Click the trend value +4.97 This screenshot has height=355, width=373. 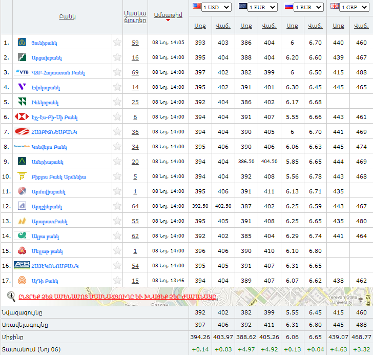pyautogui.click(x=246, y=349)
